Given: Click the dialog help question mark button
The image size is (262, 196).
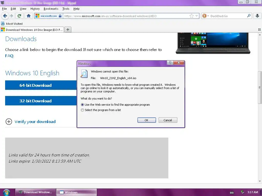Looking at the screenshot, I should point(170,63).
